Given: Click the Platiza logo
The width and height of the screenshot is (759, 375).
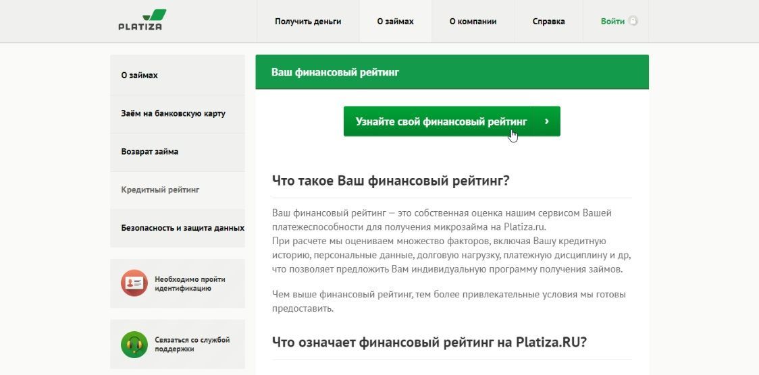Looking at the screenshot, I should click(x=140, y=20).
